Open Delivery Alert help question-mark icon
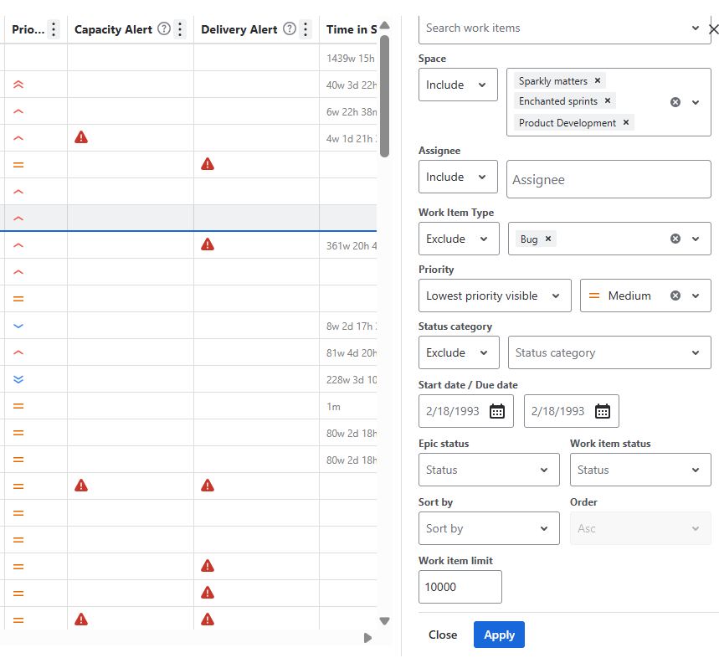This screenshot has width=719, height=658. coord(290,29)
